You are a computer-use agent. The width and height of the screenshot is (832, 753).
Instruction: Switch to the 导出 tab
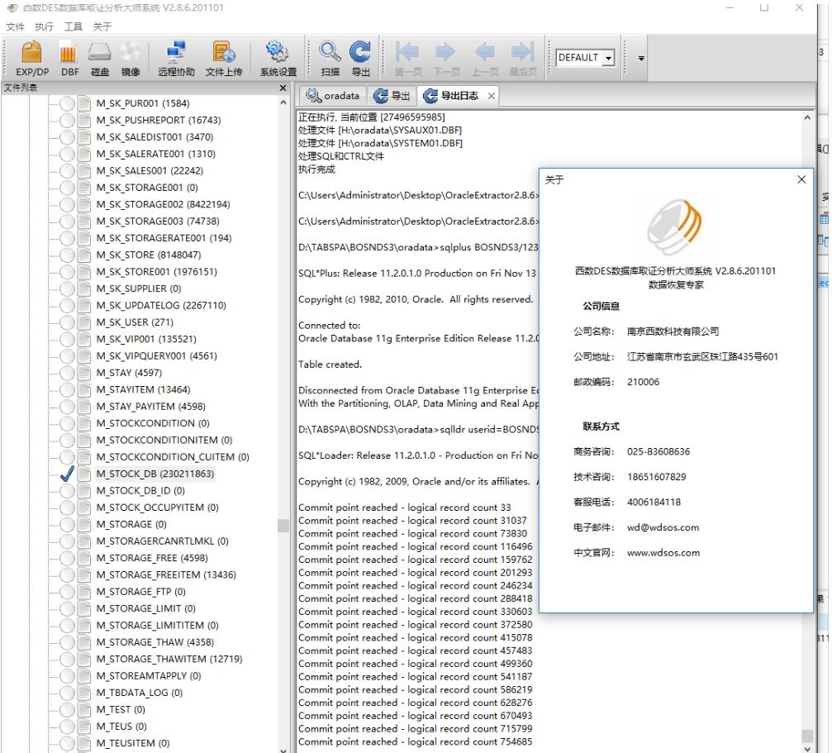click(392, 96)
